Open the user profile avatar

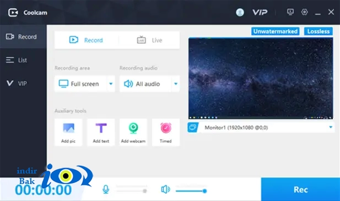click(240, 12)
